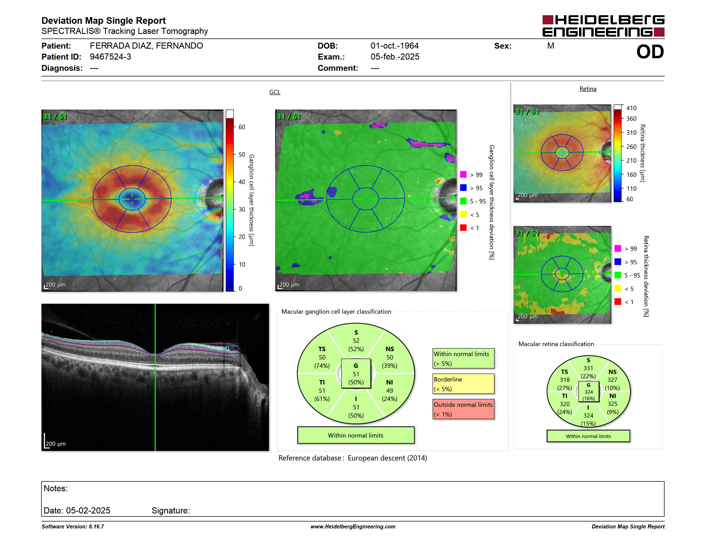Click the 'Within normal limits (> 5%)' legend box
Image resolution: width=706 pixels, height=545 pixels.
(x=463, y=358)
